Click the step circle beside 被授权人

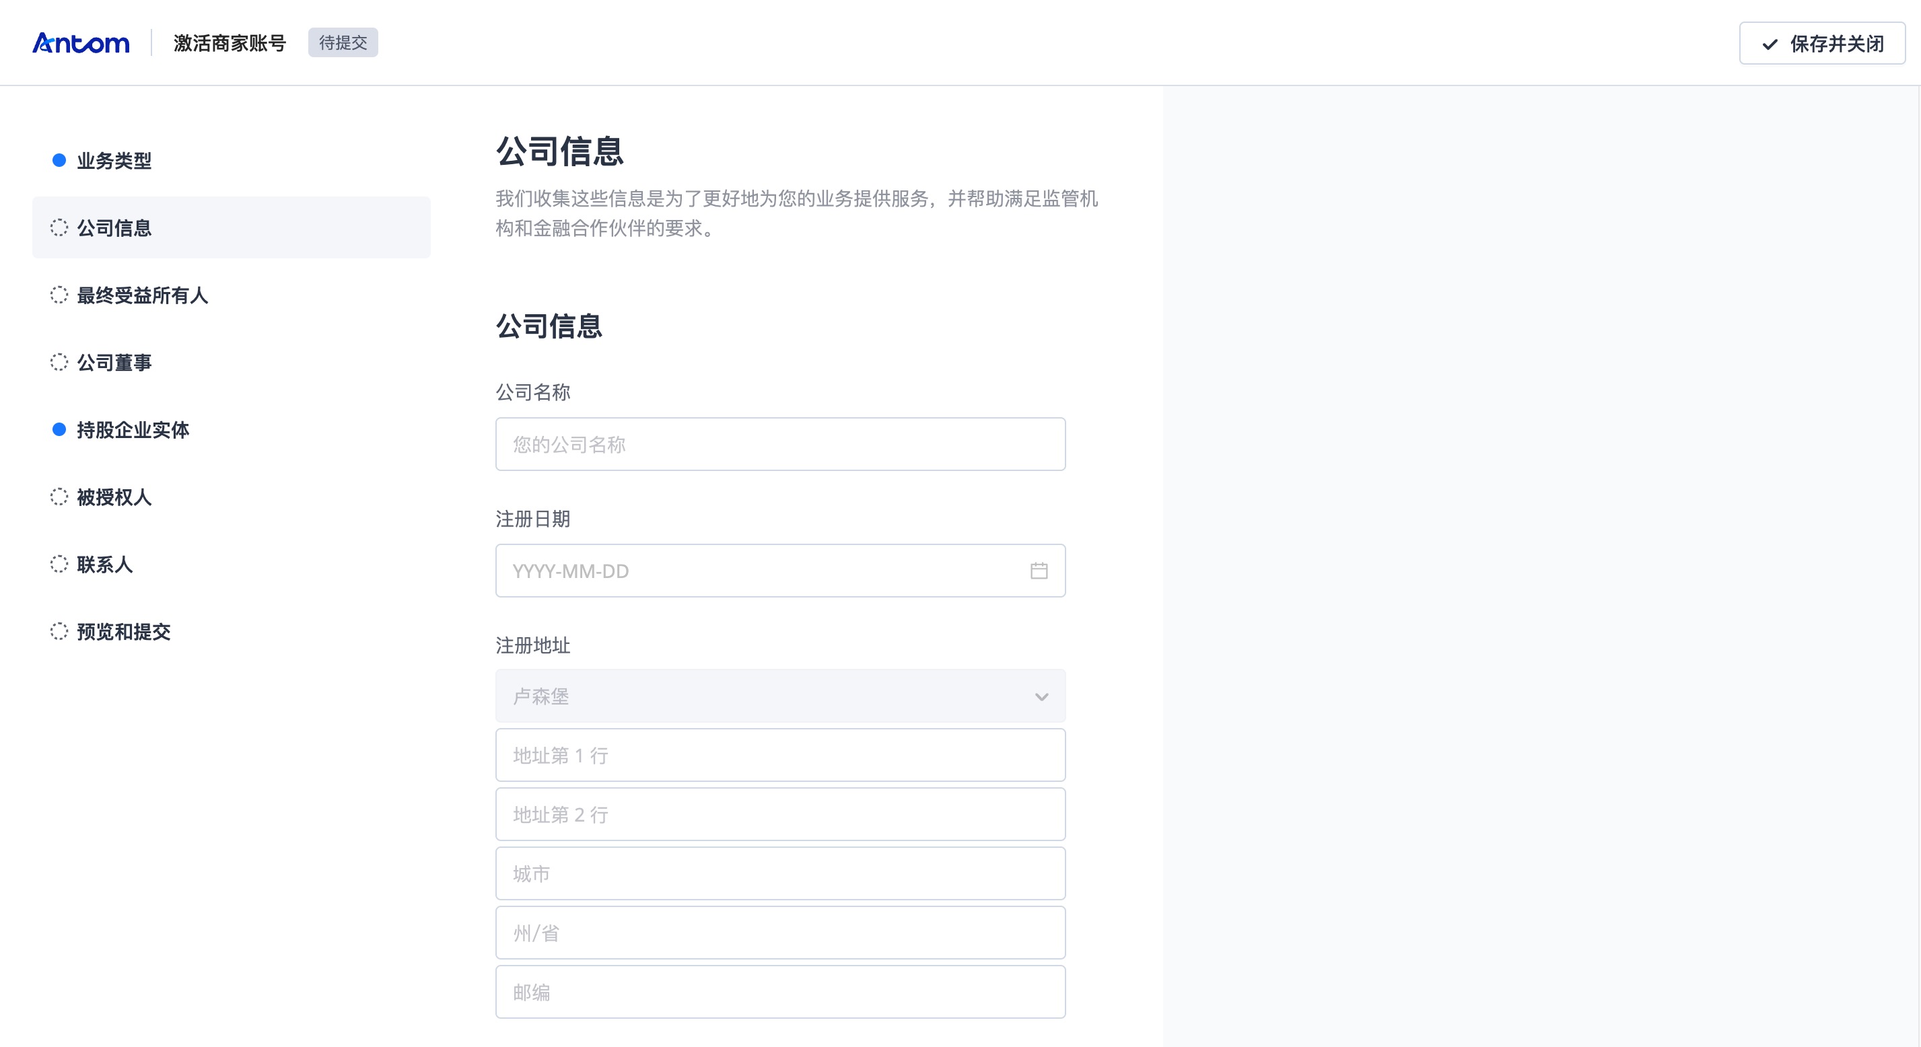pyautogui.click(x=59, y=497)
